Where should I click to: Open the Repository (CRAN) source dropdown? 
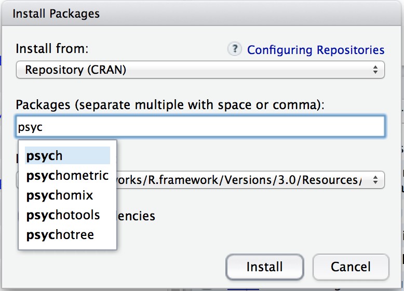click(200, 70)
